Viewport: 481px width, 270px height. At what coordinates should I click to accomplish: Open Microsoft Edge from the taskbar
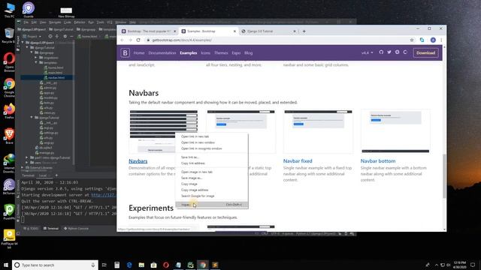[x=129, y=265]
